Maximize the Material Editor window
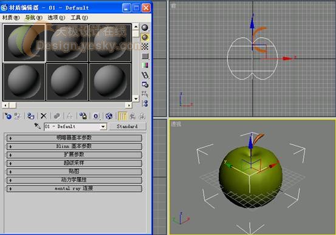This screenshot has width=336, height=235. 136,8
